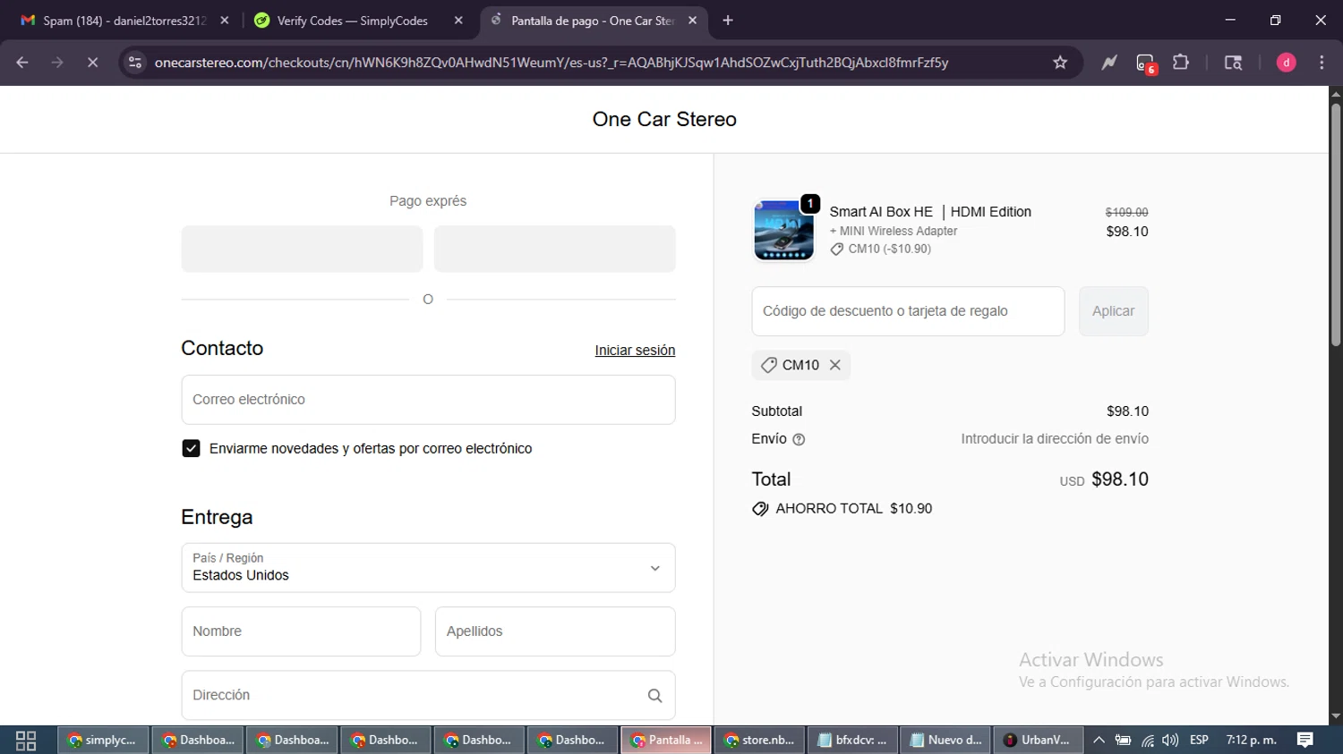Open network Wi-Fi tray icon

point(1147,741)
